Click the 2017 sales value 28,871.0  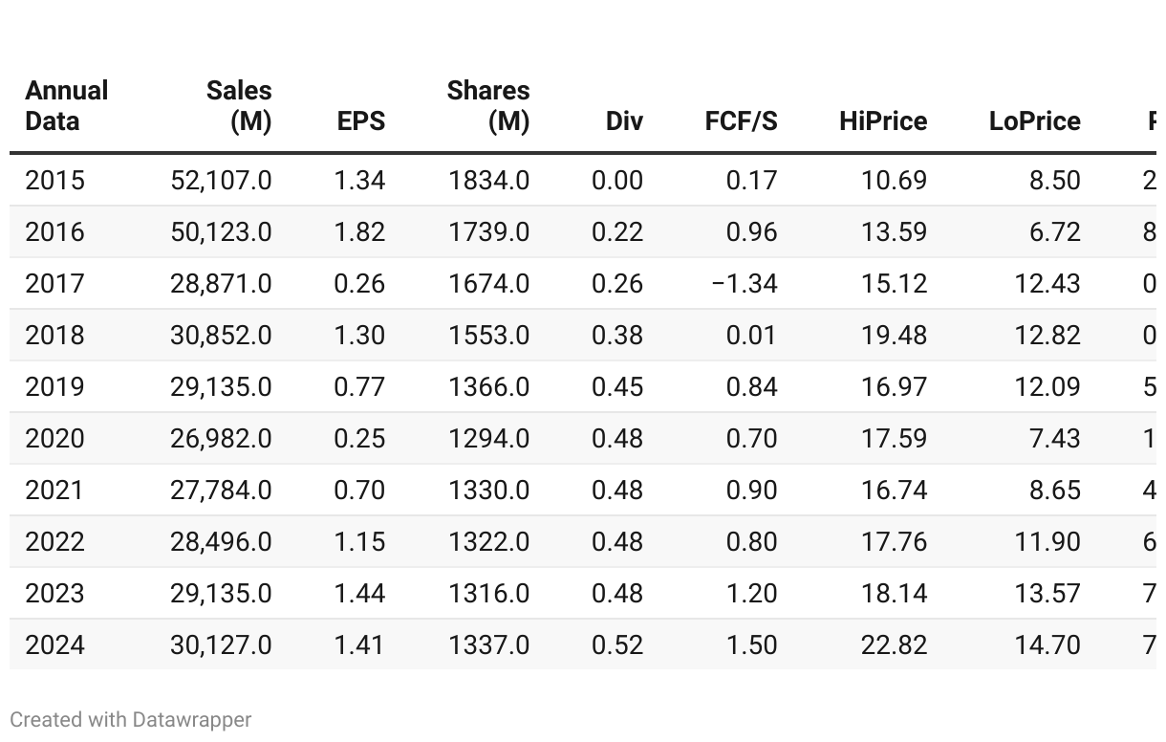point(221,284)
